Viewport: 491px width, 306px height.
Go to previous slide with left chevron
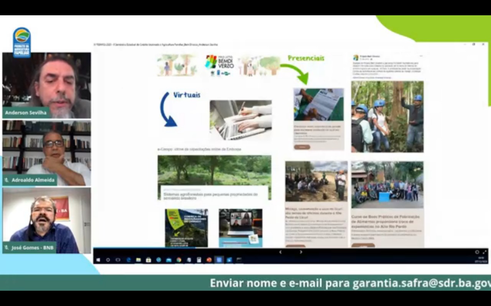click(280, 252)
